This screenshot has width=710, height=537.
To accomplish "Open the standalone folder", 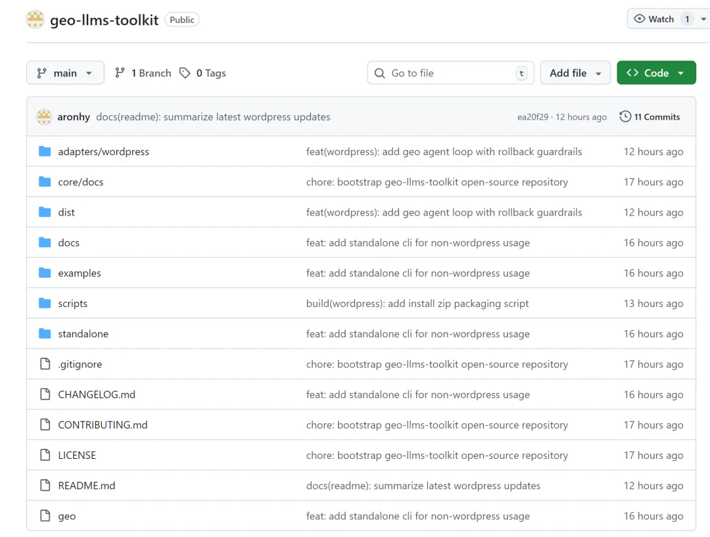I will (83, 334).
